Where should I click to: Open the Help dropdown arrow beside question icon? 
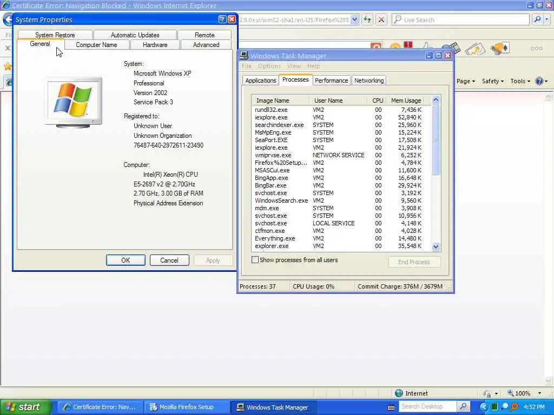click(546, 82)
